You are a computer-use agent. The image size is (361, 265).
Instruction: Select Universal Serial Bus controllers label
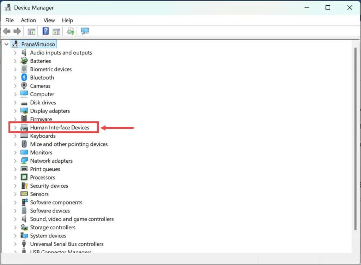tap(67, 244)
